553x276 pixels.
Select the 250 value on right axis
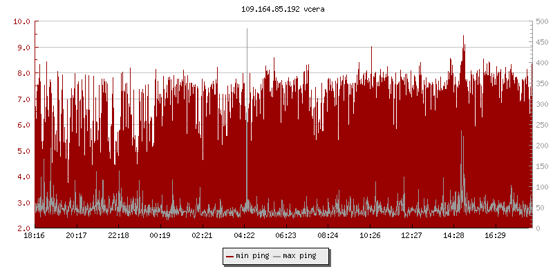(x=540, y=125)
